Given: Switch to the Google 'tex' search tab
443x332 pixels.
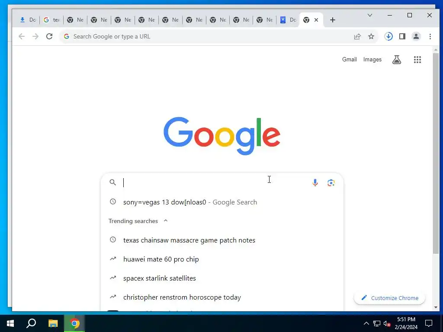Looking at the screenshot, I should tap(52, 20).
